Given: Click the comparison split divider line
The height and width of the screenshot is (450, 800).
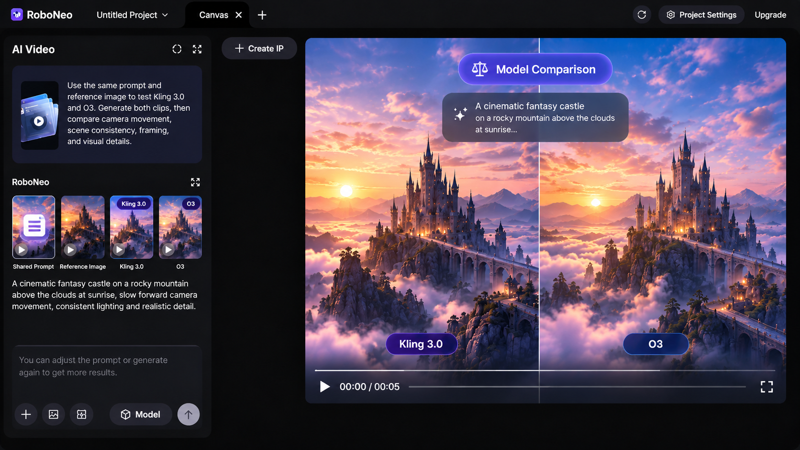Looking at the screenshot, I should 539,220.
